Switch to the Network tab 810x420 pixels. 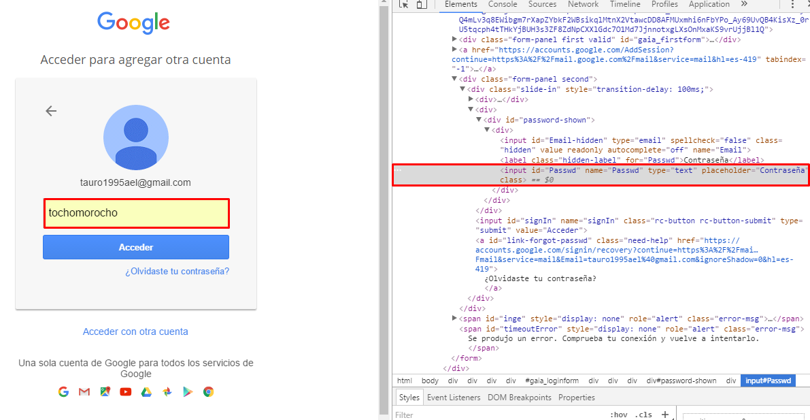point(584,4)
